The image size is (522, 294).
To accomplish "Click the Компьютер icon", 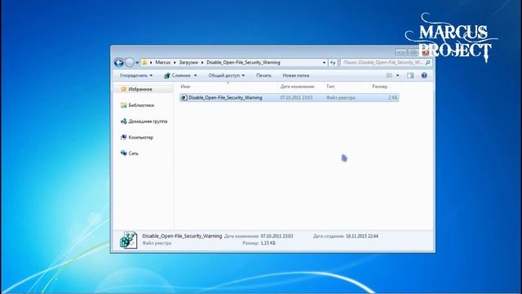I will pyautogui.click(x=123, y=137).
